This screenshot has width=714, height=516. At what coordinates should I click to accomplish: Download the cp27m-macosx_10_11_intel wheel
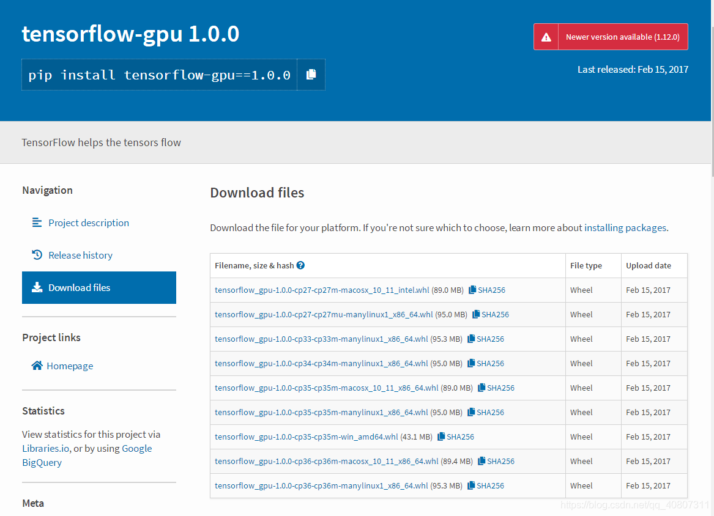click(x=322, y=290)
